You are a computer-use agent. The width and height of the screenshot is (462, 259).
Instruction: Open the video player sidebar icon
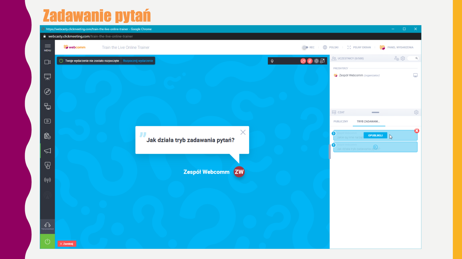click(47, 121)
